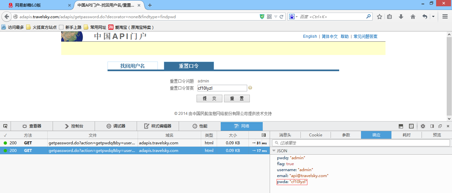The width and height of the screenshot is (452, 193).
Task: Open the Baidu search engine dropdown
Action: (x=294, y=17)
